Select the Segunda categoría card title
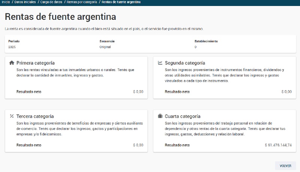The height and width of the screenshot is (172, 300). [x=185, y=63]
